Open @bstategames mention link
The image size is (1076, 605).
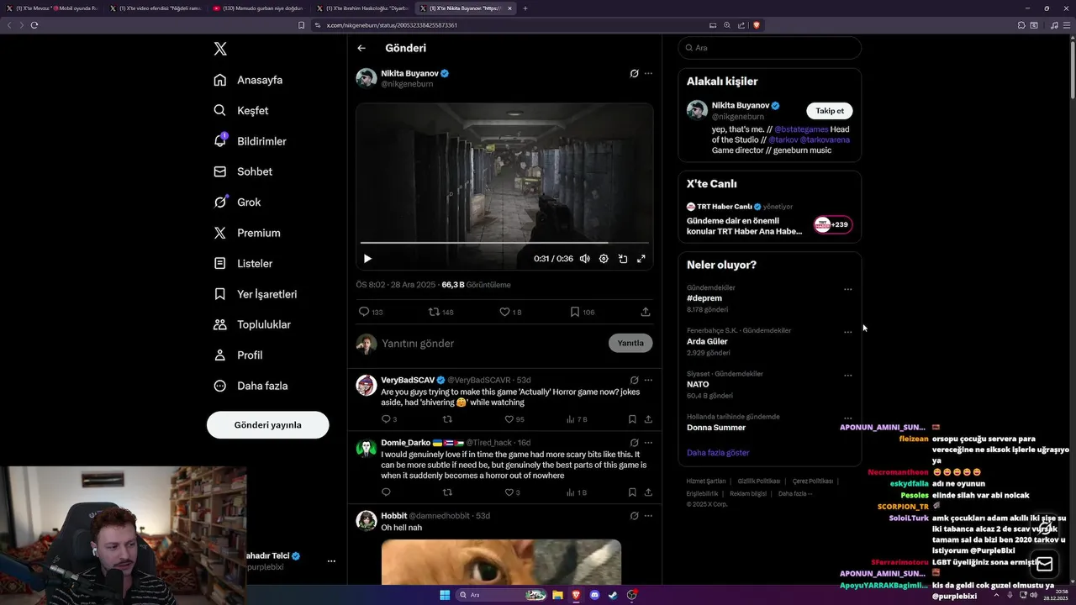point(801,129)
